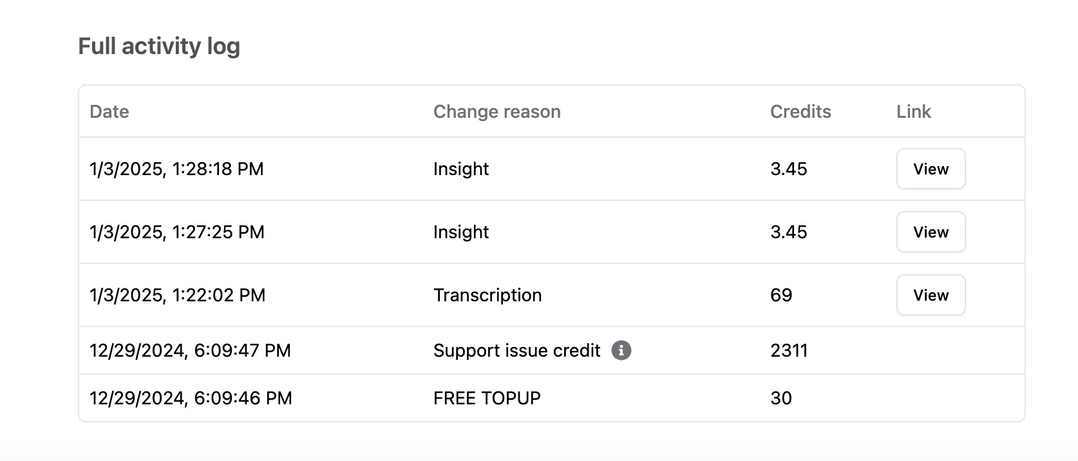
Task: Click the Full activity log heading
Action: 159,46
